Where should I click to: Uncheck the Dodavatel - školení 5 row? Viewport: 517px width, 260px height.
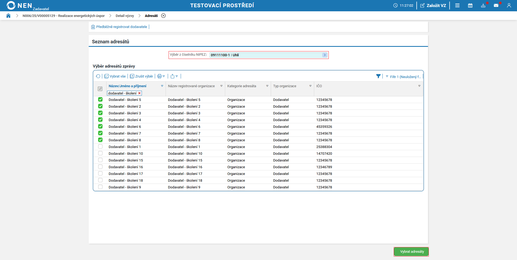[100, 100]
